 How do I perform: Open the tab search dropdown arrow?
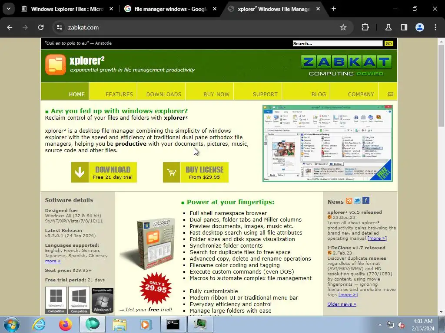click(9, 9)
